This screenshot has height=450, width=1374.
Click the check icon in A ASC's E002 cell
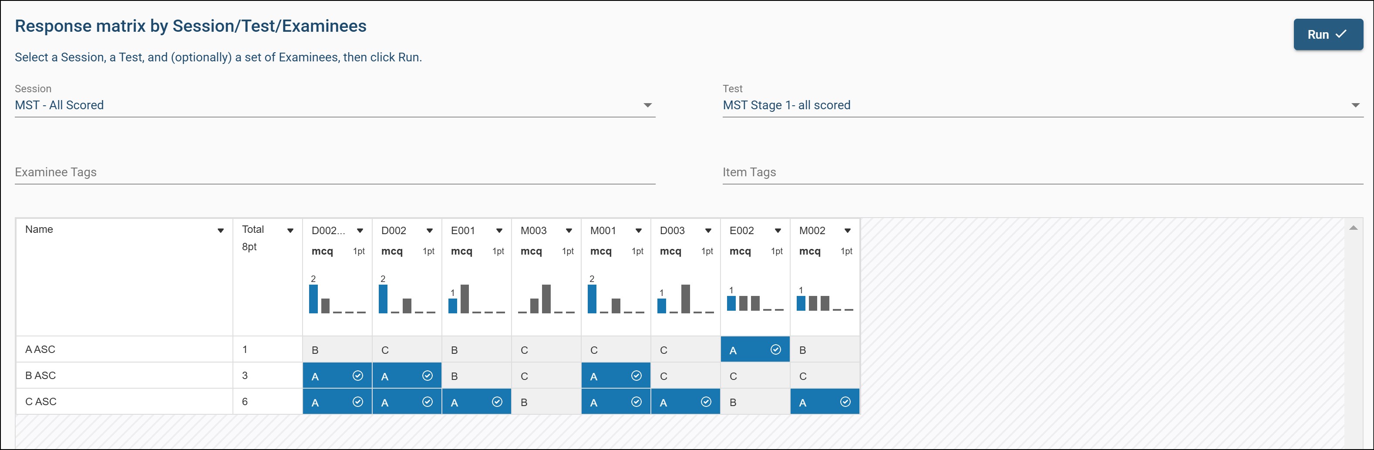[x=775, y=350]
